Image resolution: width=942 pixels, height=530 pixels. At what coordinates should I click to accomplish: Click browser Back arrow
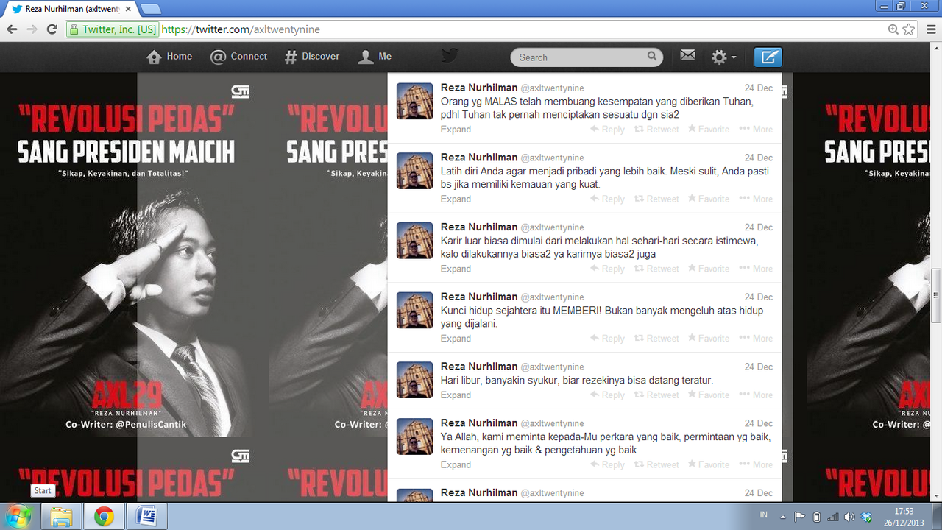click(12, 29)
